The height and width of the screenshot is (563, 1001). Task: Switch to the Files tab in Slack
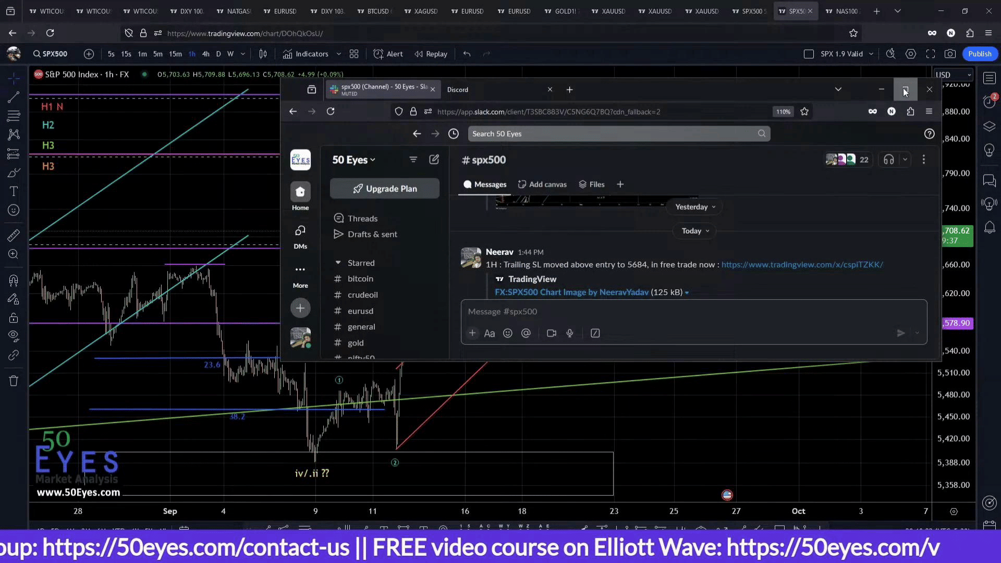592,185
